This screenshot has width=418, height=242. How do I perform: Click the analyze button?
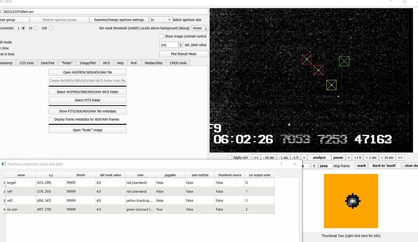(x=319, y=157)
